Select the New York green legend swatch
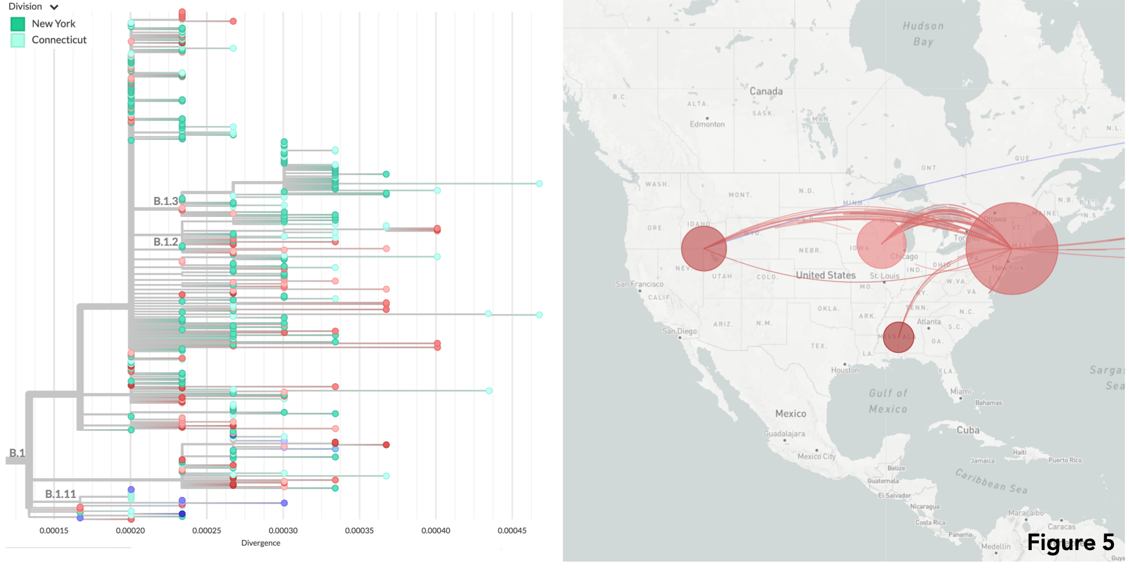This screenshot has width=1129, height=570. click(18, 24)
